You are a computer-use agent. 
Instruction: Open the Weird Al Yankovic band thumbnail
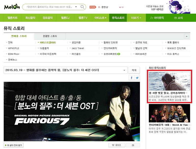169,113
